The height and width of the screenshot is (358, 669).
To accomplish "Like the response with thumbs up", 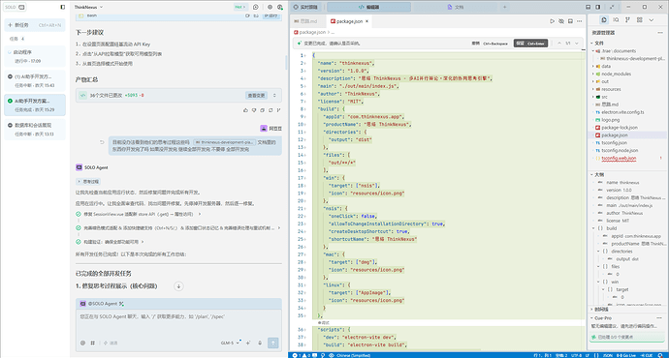I will (245, 110).
